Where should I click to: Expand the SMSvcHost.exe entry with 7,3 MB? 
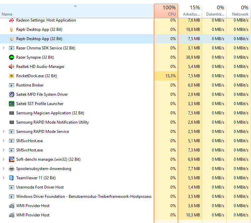(4, 150)
